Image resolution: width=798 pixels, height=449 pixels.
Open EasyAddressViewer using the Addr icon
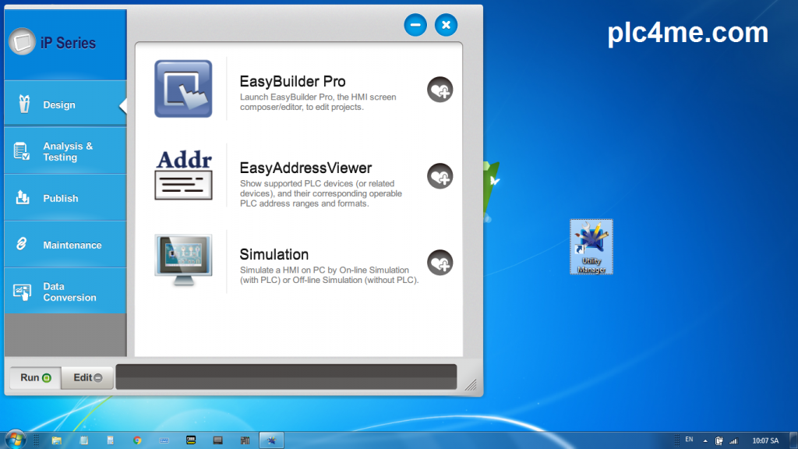pos(183,175)
